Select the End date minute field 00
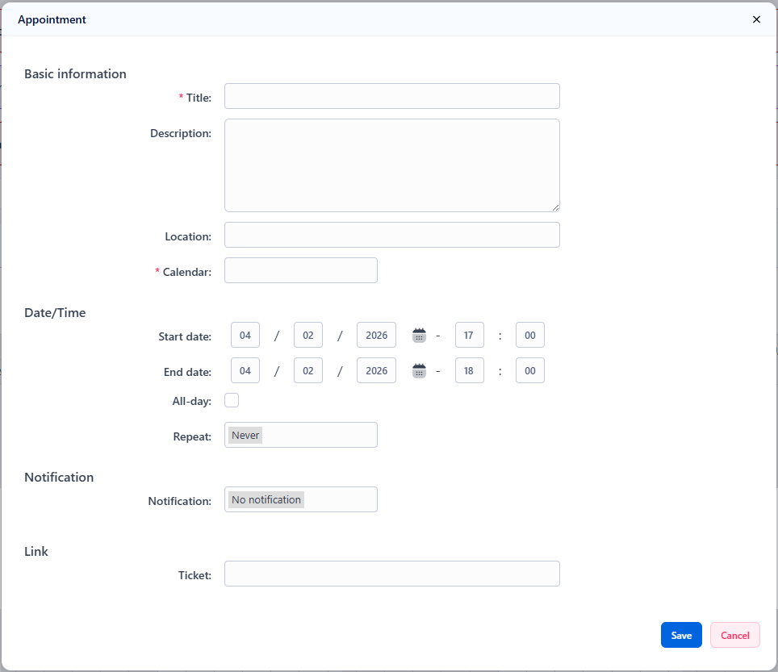This screenshot has height=672, width=778. click(x=530, y=370)
